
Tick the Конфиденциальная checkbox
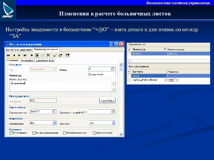click(34, 133)
